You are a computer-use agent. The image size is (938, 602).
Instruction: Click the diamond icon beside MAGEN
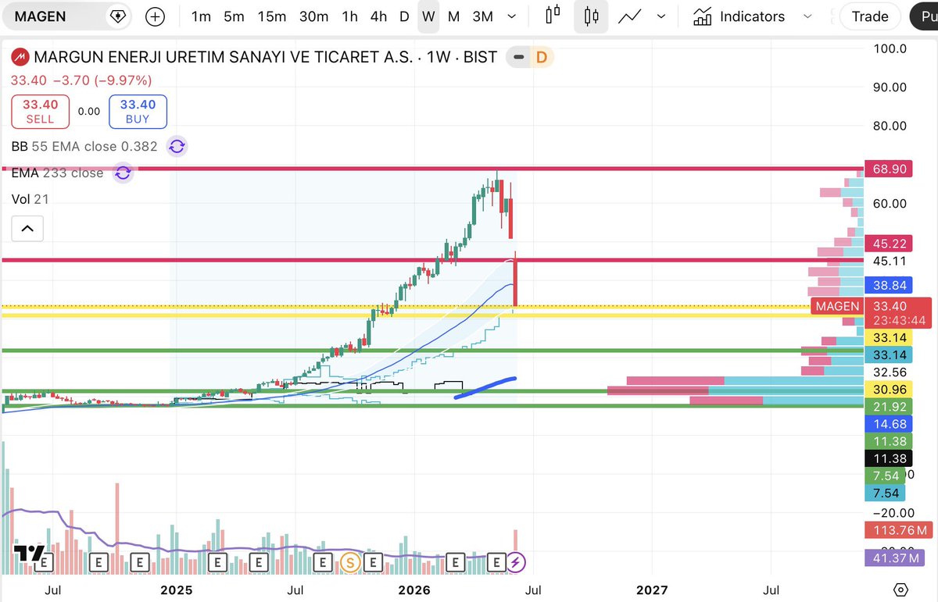[117, 16]
